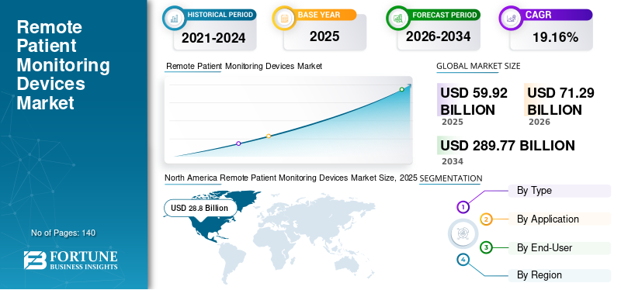
Task: Click the 2025 base year value
Action: (324, 36)
